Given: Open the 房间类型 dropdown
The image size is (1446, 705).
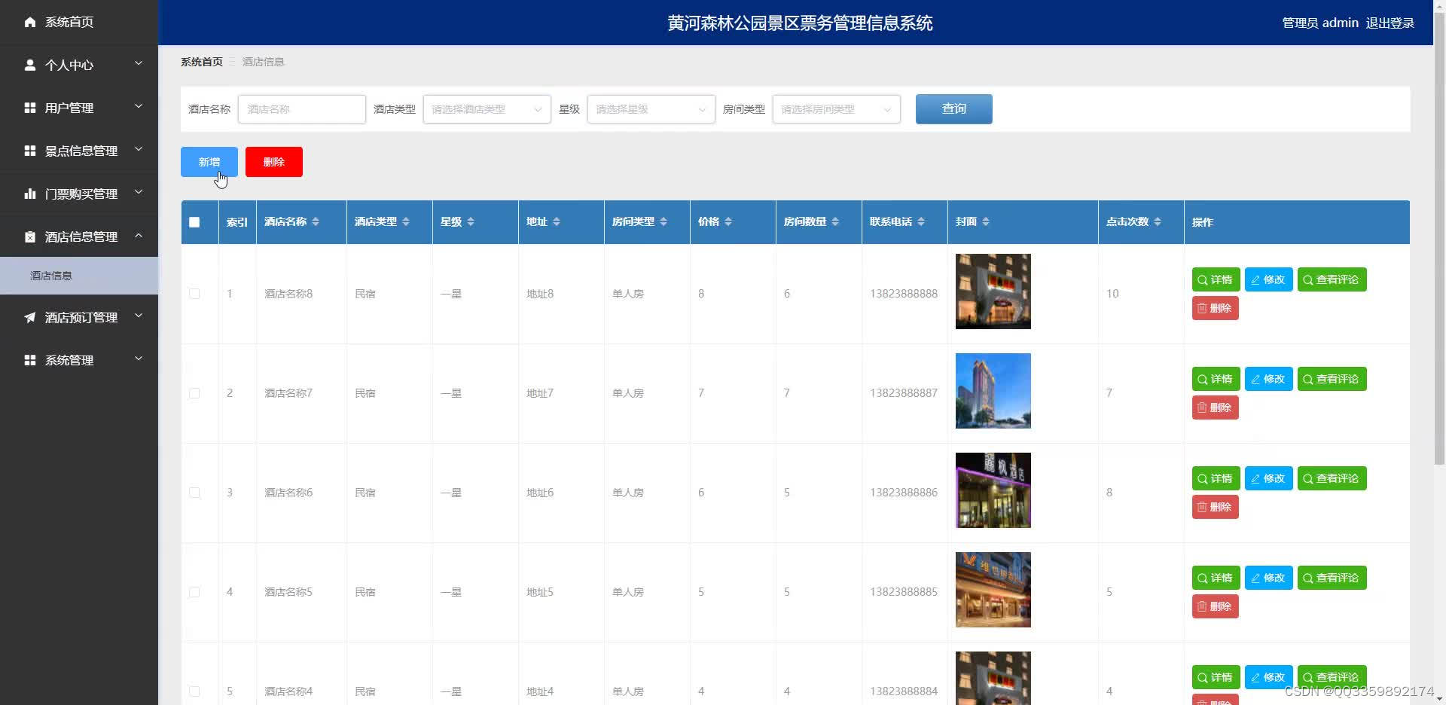Looking at the screenshot, I should click(836, 109).
